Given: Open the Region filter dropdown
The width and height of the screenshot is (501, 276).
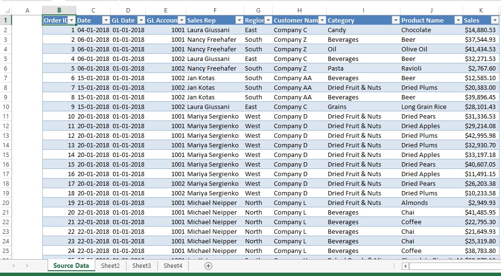Looking at the screenshot, I should click(x=269, y=20).
